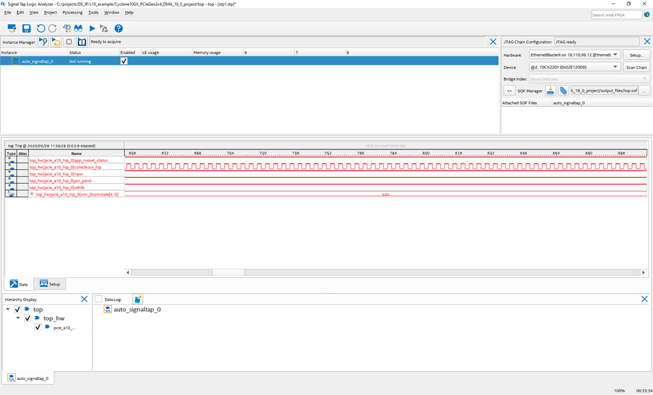
Task: Stop analysis in the Instance Manager
Action: click(69, 42)
